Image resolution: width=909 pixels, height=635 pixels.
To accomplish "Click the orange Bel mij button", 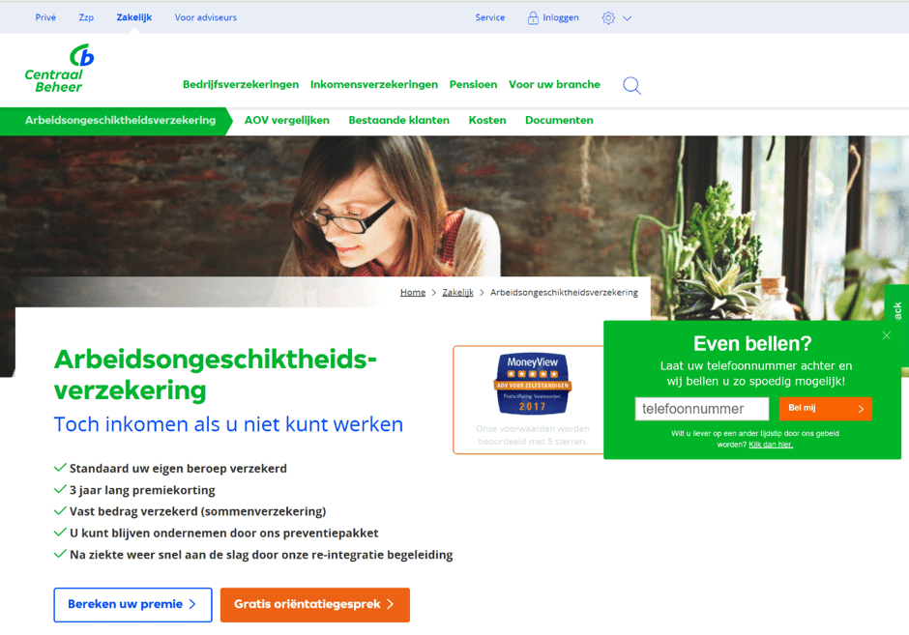I will [x=826, y=409].
